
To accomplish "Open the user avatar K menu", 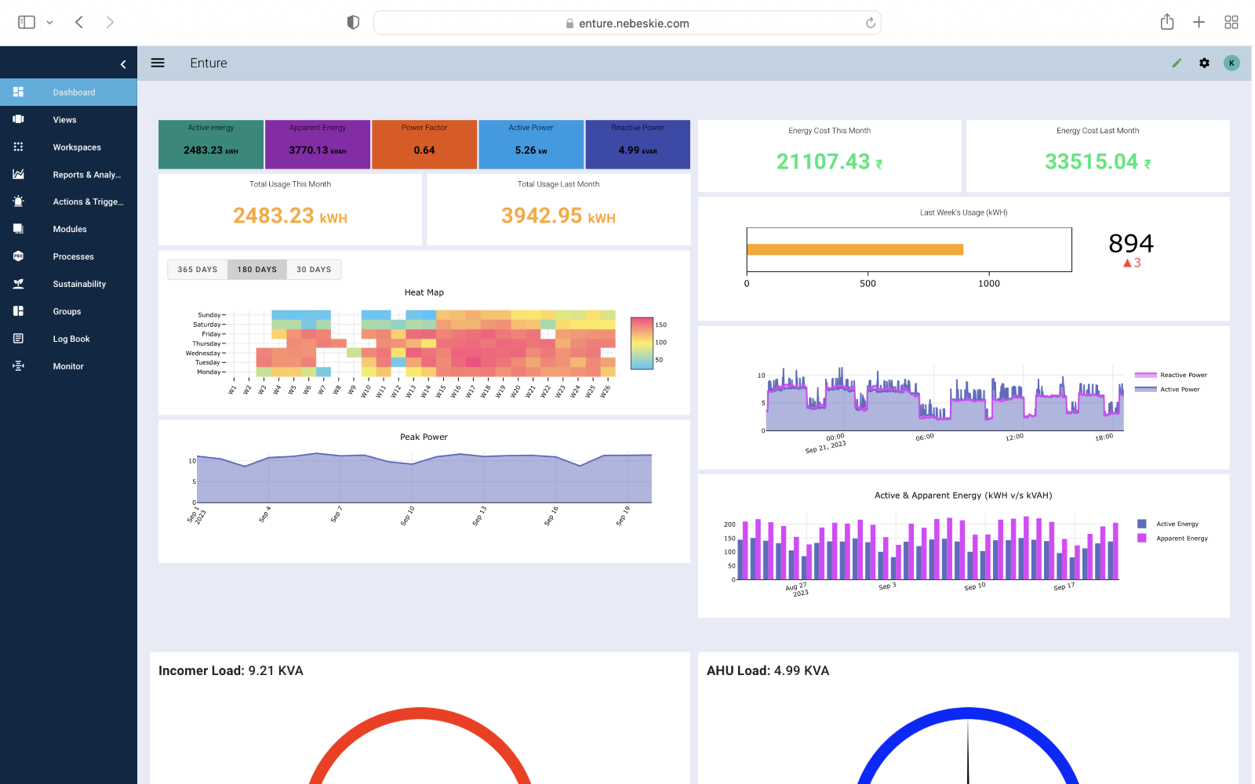I will [1231, 63].
